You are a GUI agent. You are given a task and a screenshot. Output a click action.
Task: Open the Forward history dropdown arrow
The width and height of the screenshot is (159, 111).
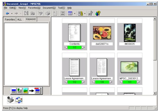click(21, 13)
